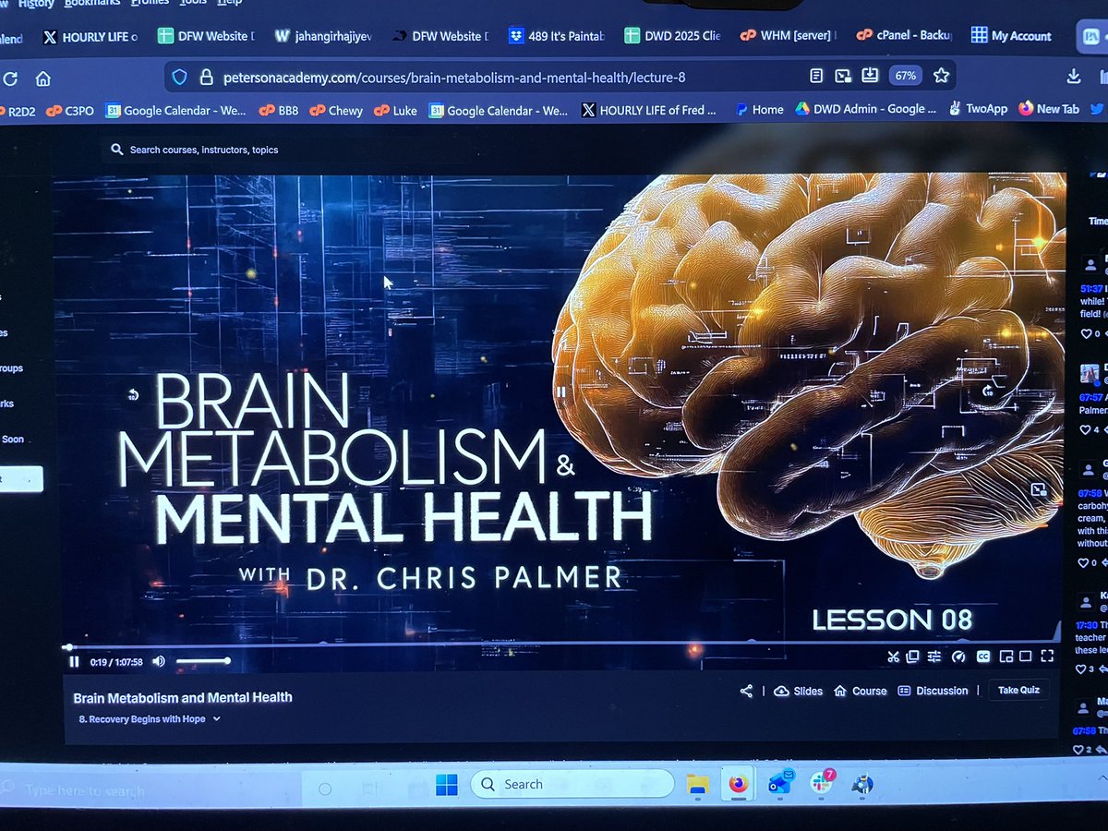Reset the 67% zoom level badge
The image size is (1108, 831).
click(905, 76)
